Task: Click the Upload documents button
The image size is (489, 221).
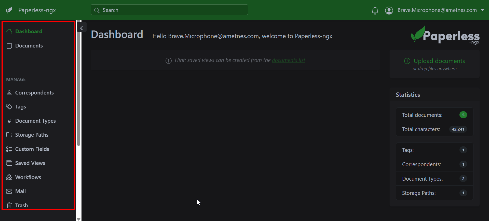Action: click(x=439, y=61)
